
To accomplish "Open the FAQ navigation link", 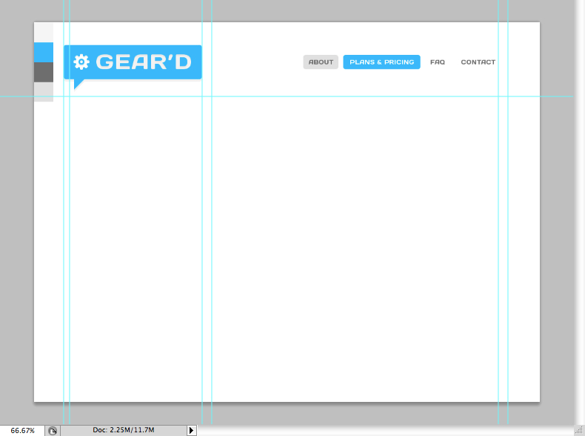I will tap(437, 62).
